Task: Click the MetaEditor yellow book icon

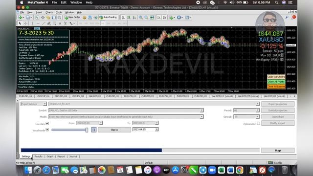Action: (85, 18)
